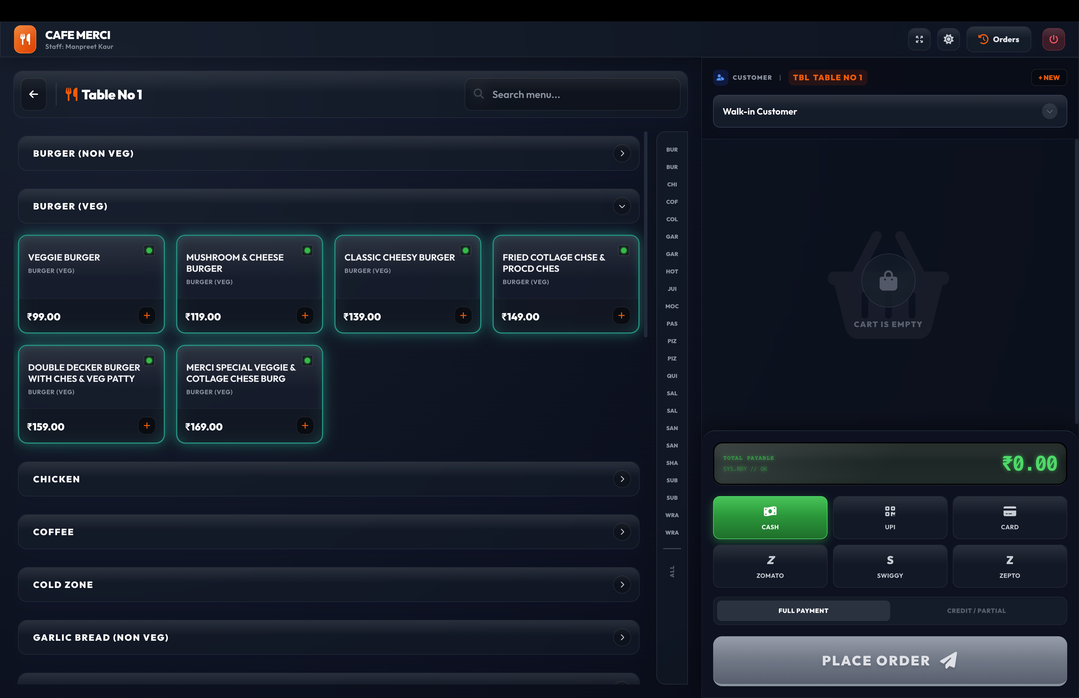Click the fullscreen expand icon

tap(919, 39)
